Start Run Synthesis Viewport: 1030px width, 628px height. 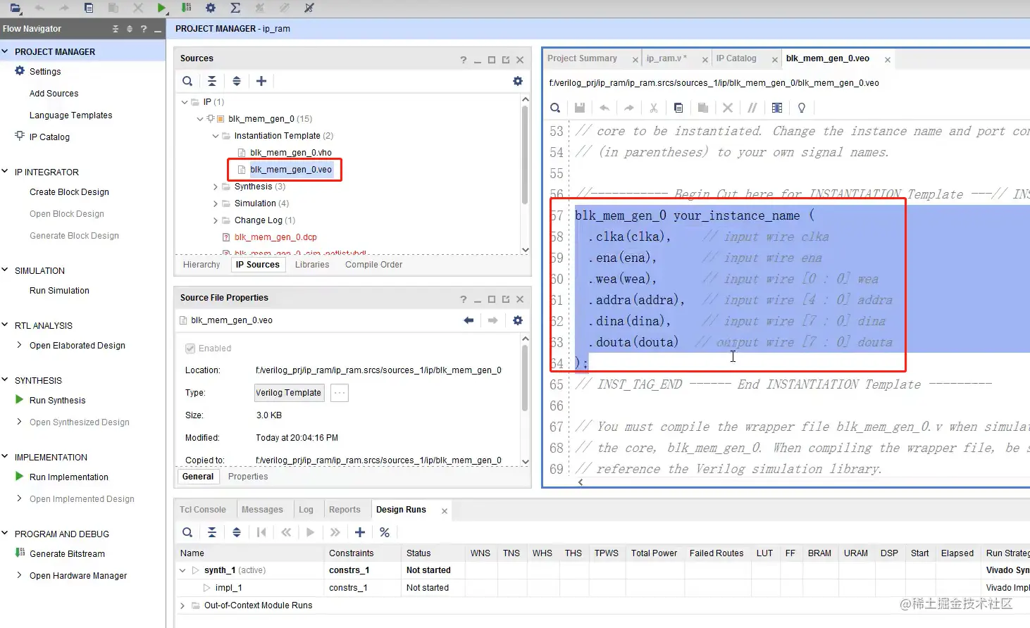pos(57,401)
